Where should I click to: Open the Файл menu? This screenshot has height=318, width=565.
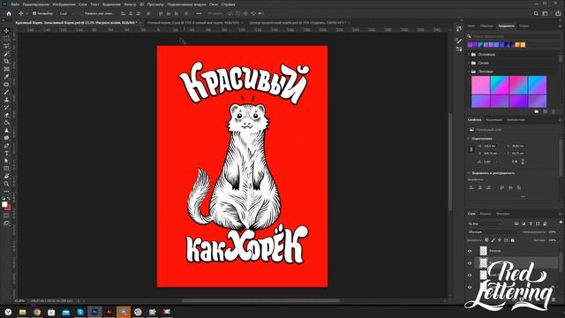pyautogui.click(x=15, y=4)
